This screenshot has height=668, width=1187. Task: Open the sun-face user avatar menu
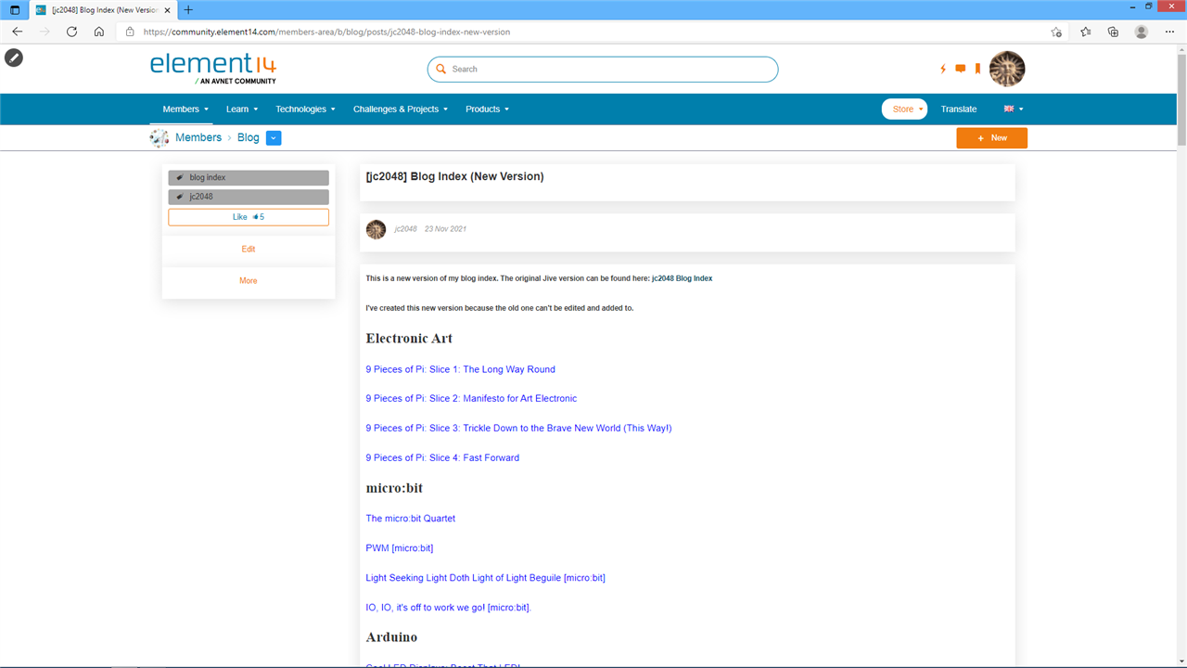[1007, 69]
